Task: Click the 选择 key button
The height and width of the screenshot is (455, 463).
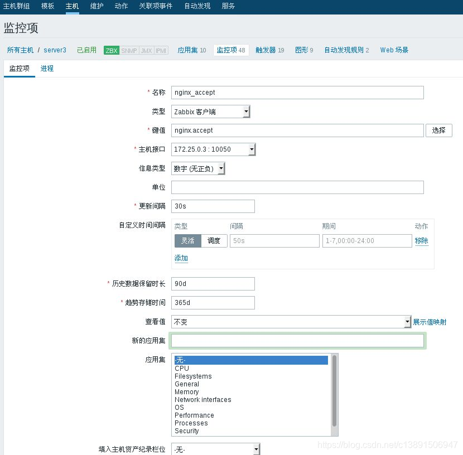Action: pos(439,130)
